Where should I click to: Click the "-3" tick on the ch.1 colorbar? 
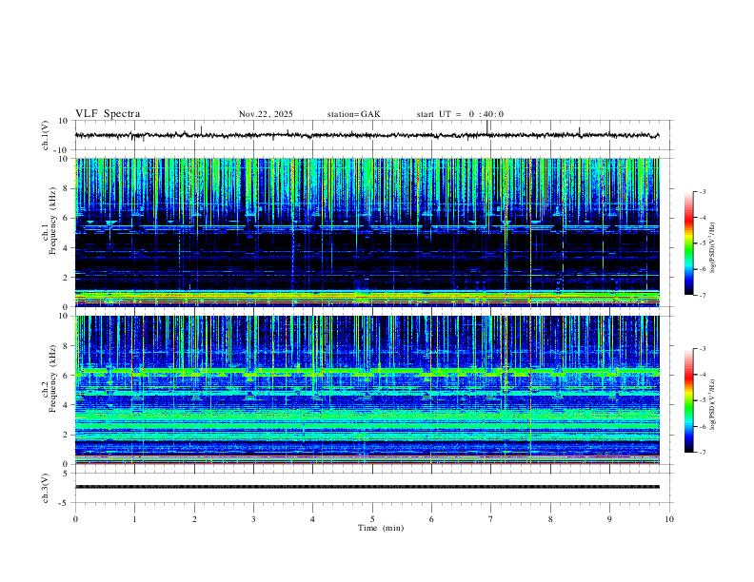click(702, 191)
